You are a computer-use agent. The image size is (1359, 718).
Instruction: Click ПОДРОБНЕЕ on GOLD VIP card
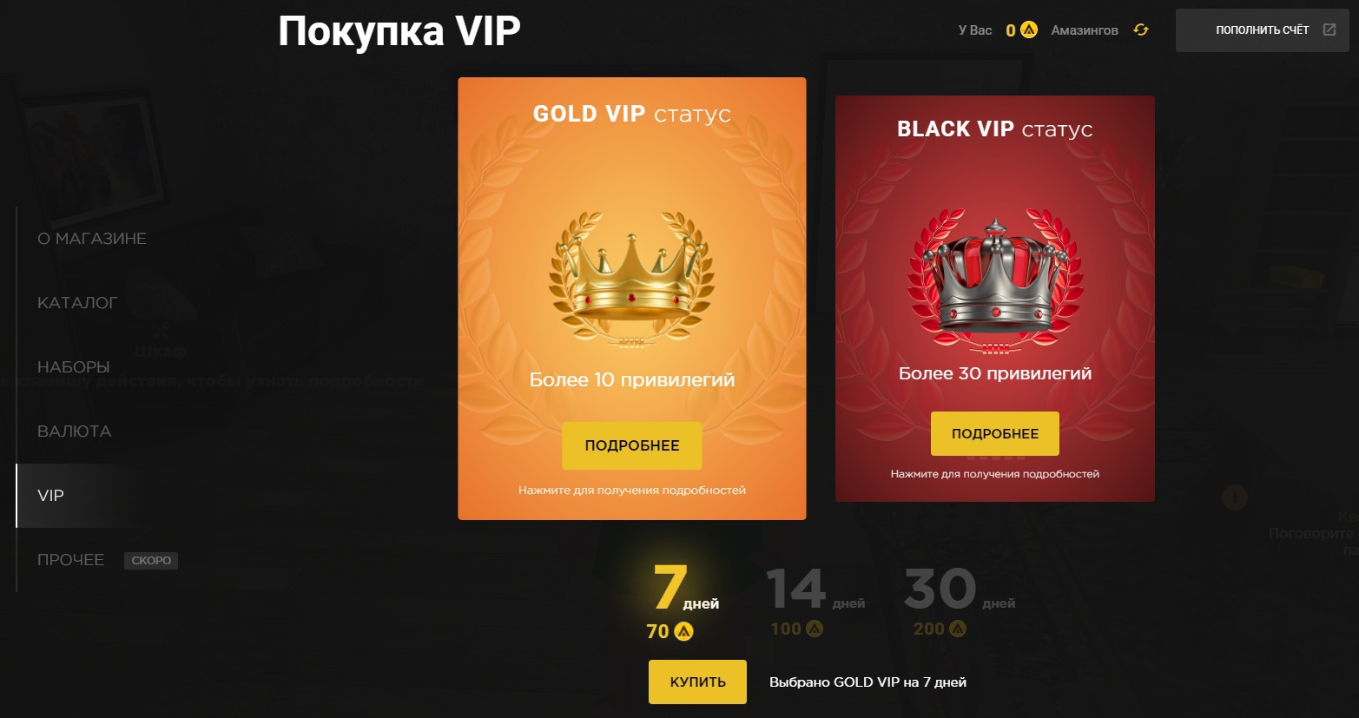(632, 445)
